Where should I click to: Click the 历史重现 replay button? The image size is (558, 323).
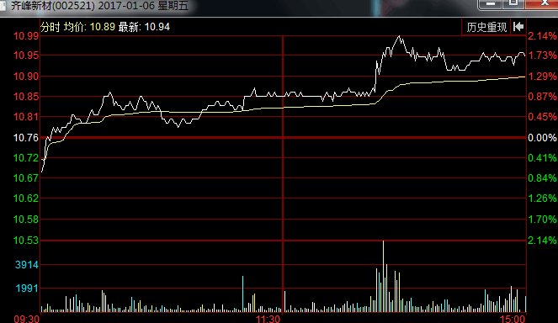486,27
